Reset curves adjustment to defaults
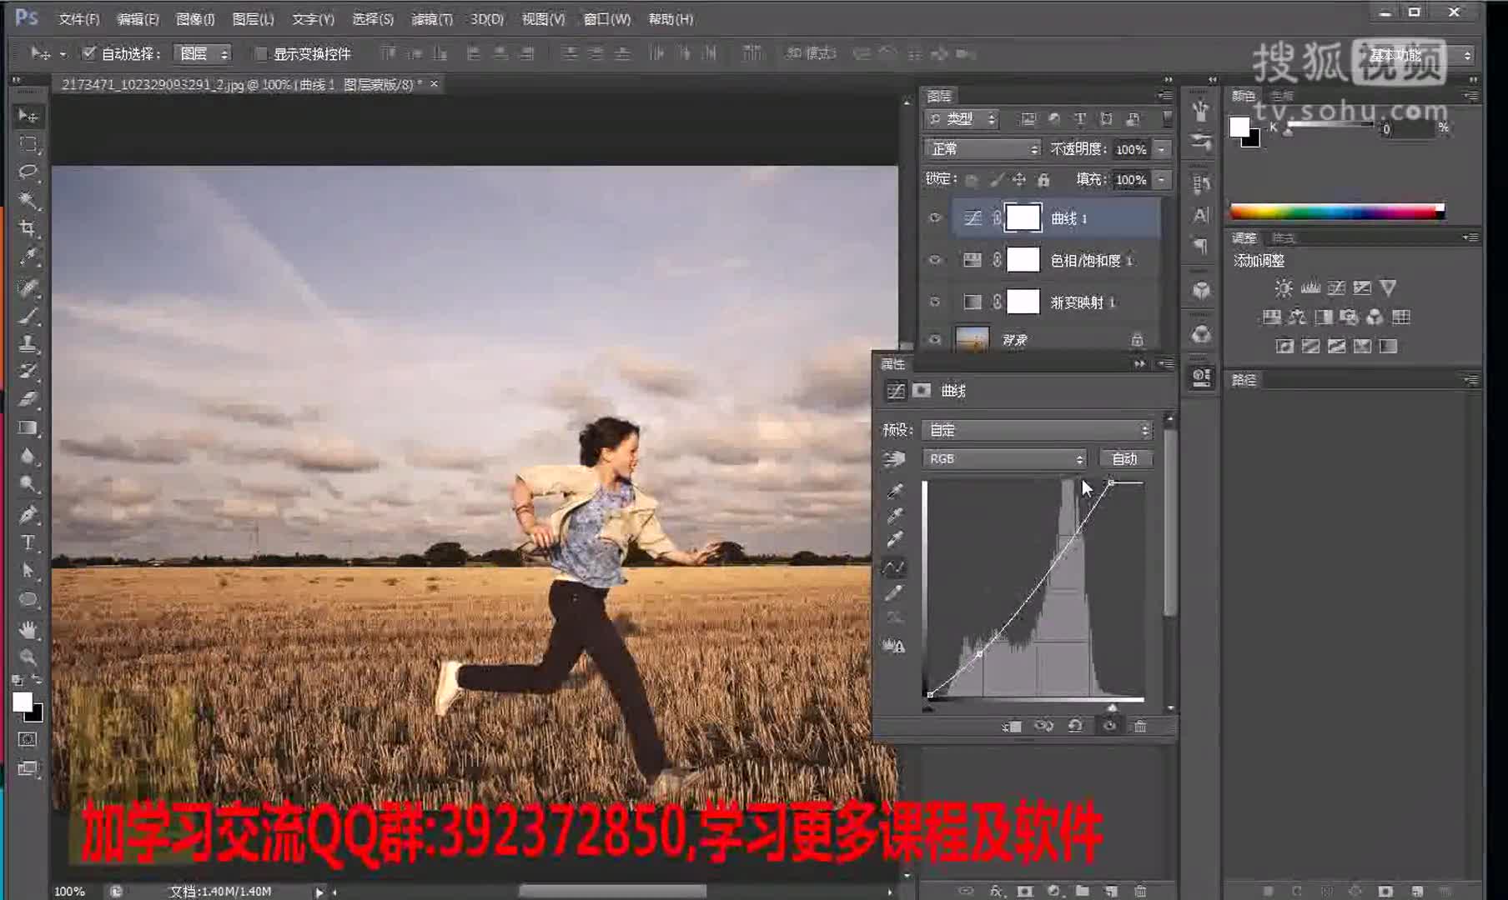 1075,727
